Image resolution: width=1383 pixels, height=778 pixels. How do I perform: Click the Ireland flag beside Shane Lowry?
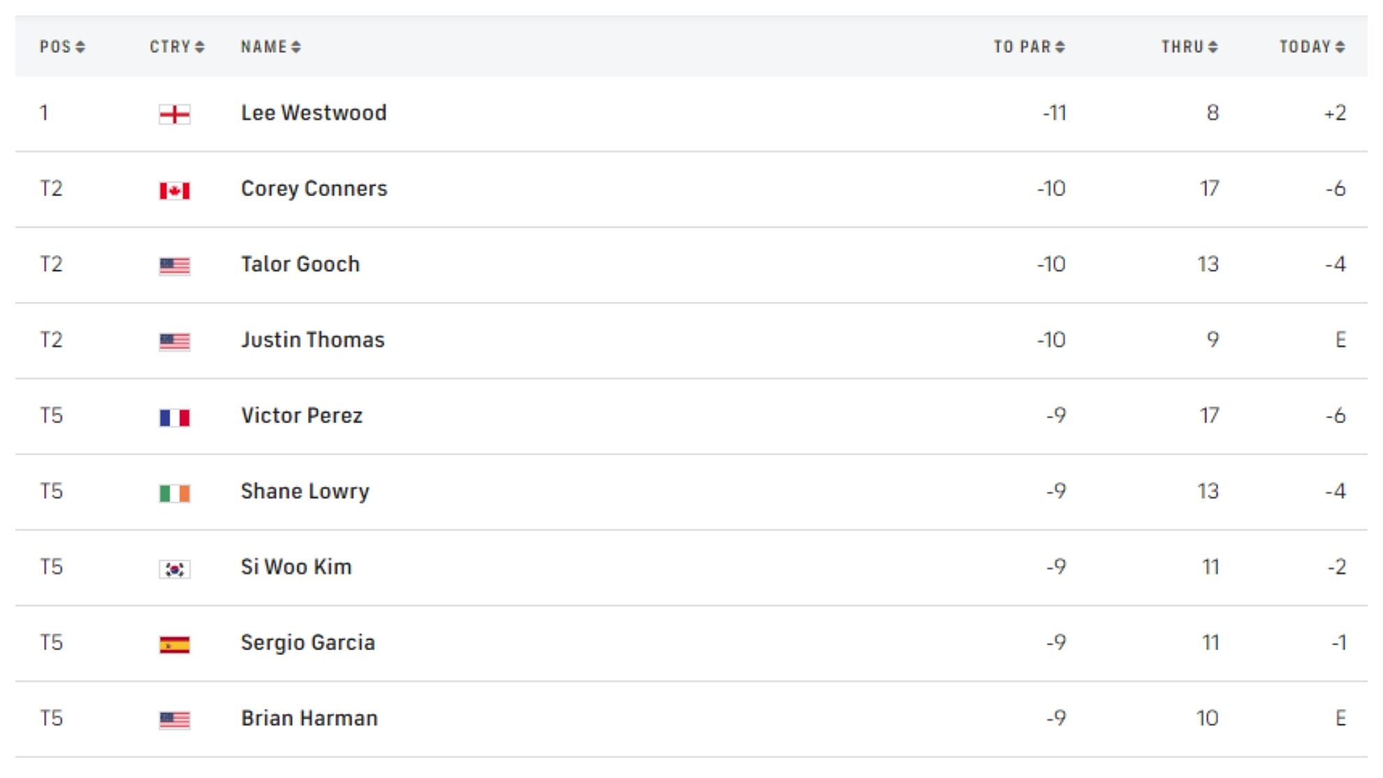[174, 493]
